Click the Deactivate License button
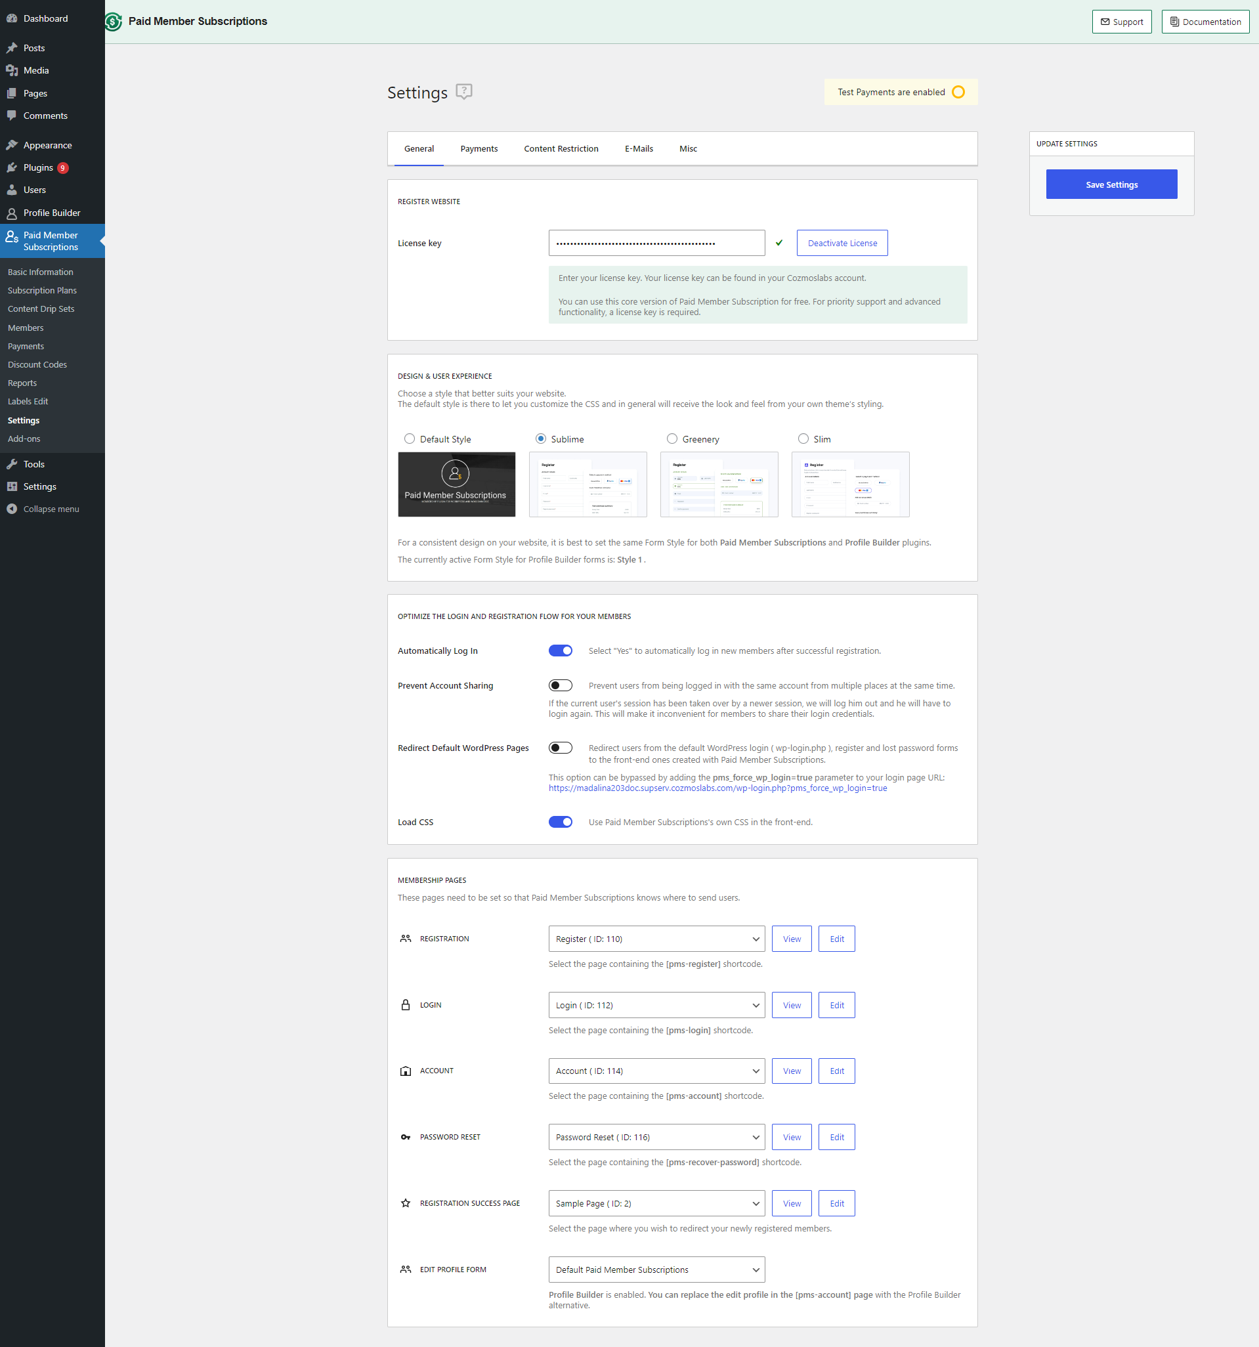 click(842, 243)
